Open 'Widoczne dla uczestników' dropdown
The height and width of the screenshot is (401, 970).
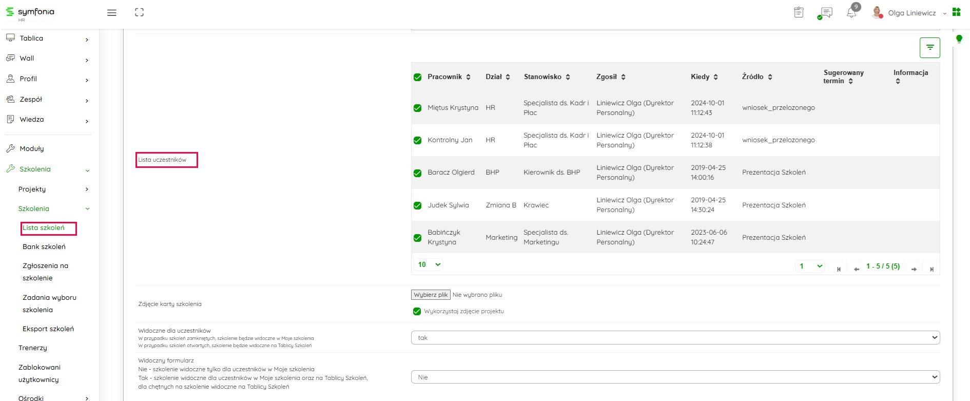[x=675, y=338]
